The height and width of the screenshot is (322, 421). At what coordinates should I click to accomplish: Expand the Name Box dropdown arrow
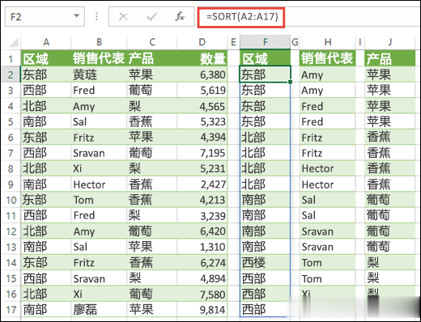(x=77, y=16)
